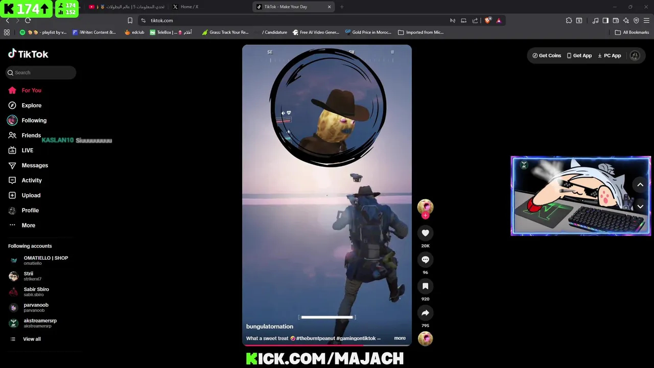
Task: Close the TikTok browser tab
Action: pos(329,7)
